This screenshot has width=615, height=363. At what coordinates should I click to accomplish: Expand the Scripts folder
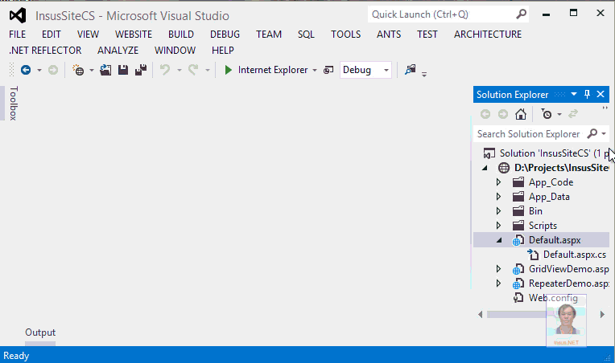pyautogui.click(x=498, y=226)
